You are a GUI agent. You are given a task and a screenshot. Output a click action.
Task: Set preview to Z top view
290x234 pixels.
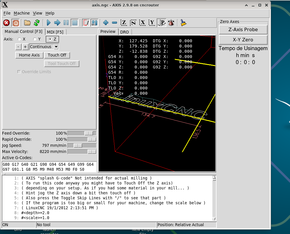point(124,23)
